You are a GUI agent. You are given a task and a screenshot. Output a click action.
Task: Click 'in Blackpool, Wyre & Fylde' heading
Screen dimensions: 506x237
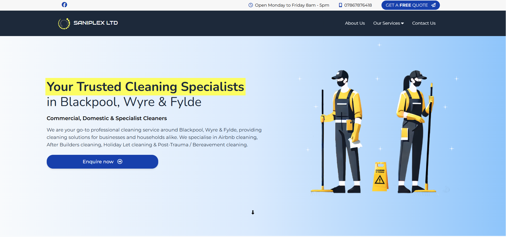coord(124,102)
